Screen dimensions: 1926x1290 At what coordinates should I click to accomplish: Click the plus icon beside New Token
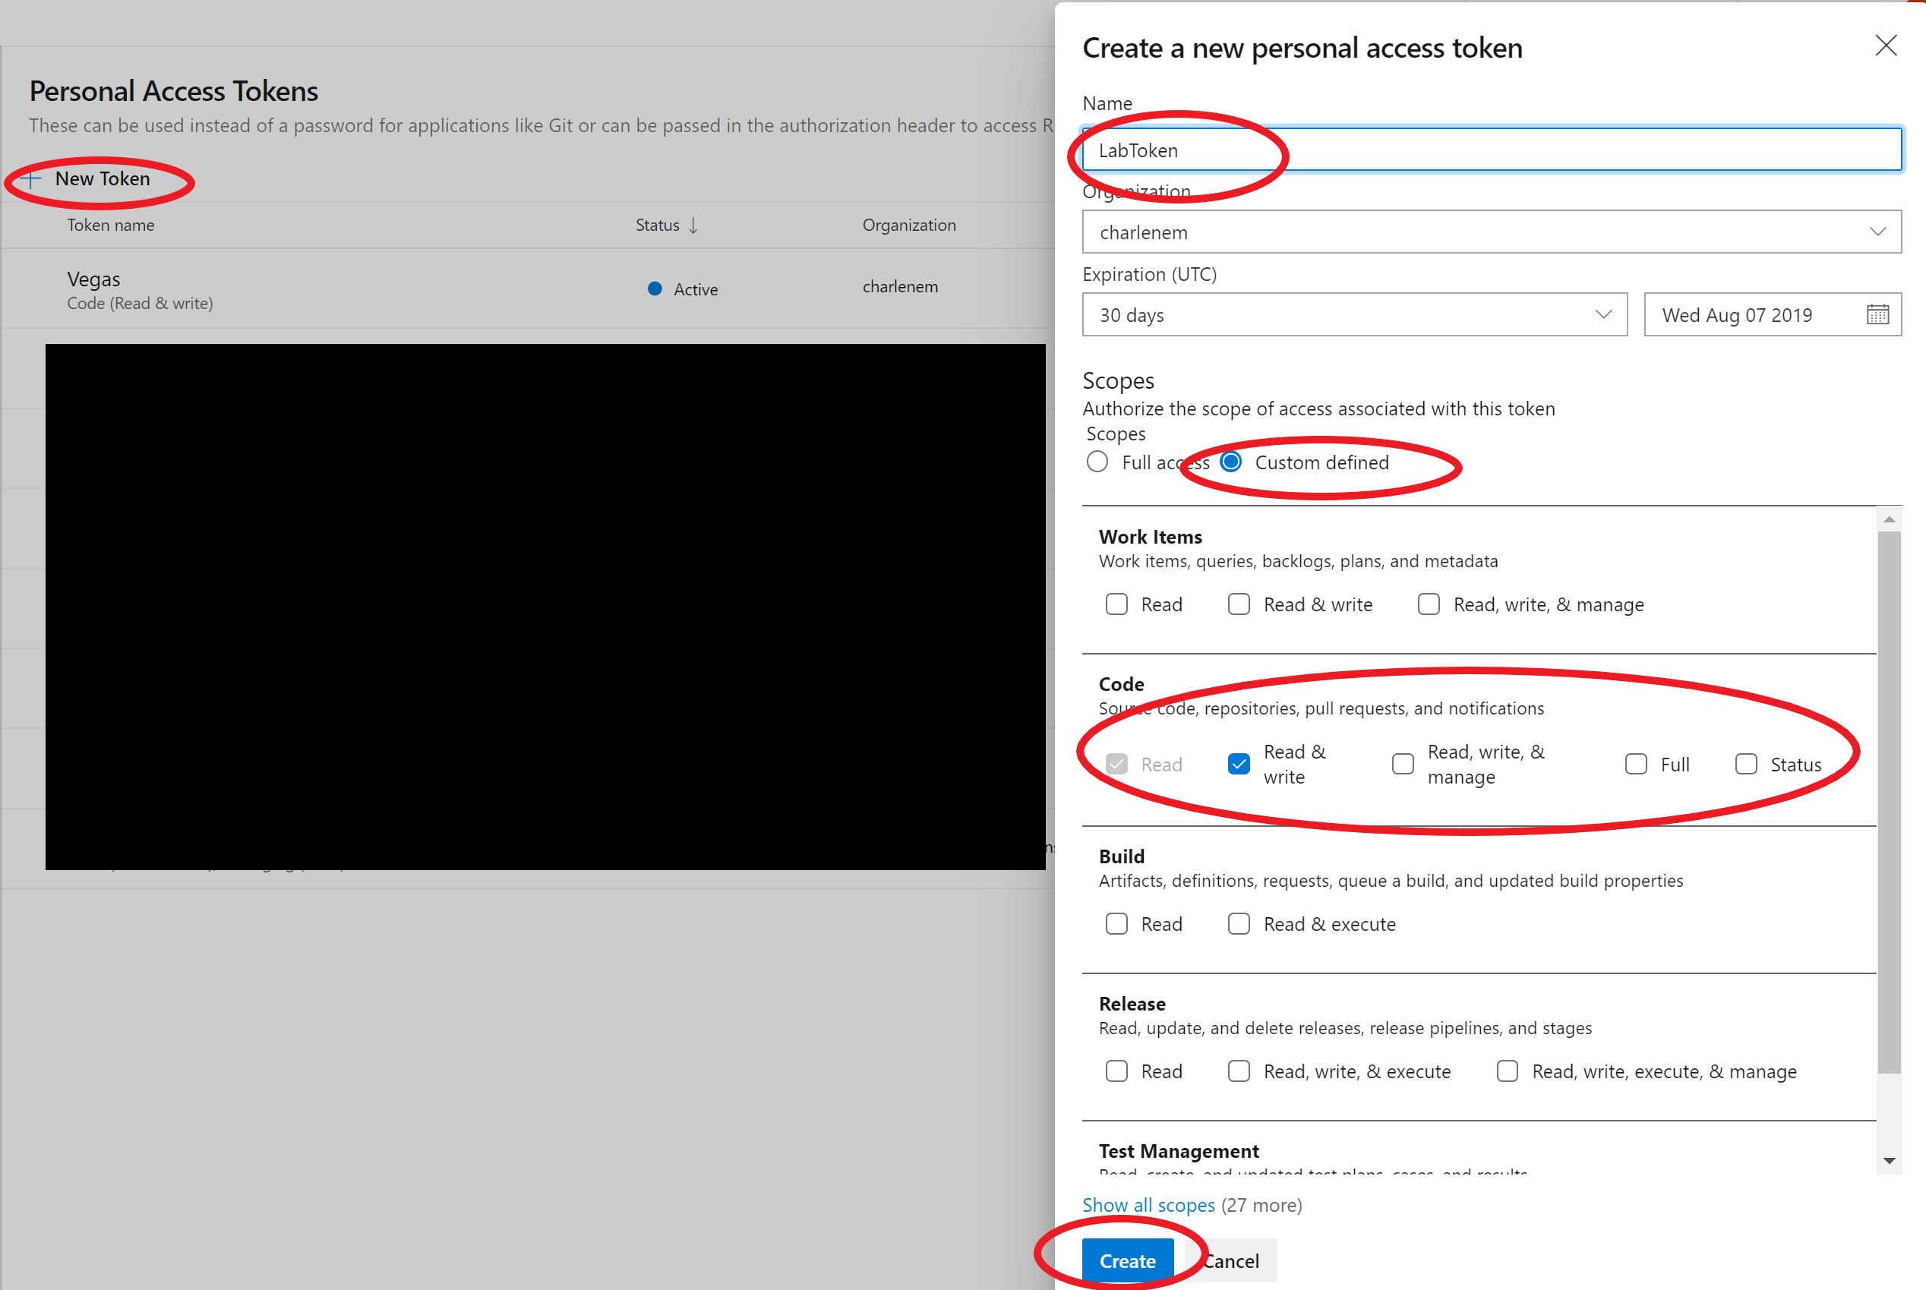31,179
